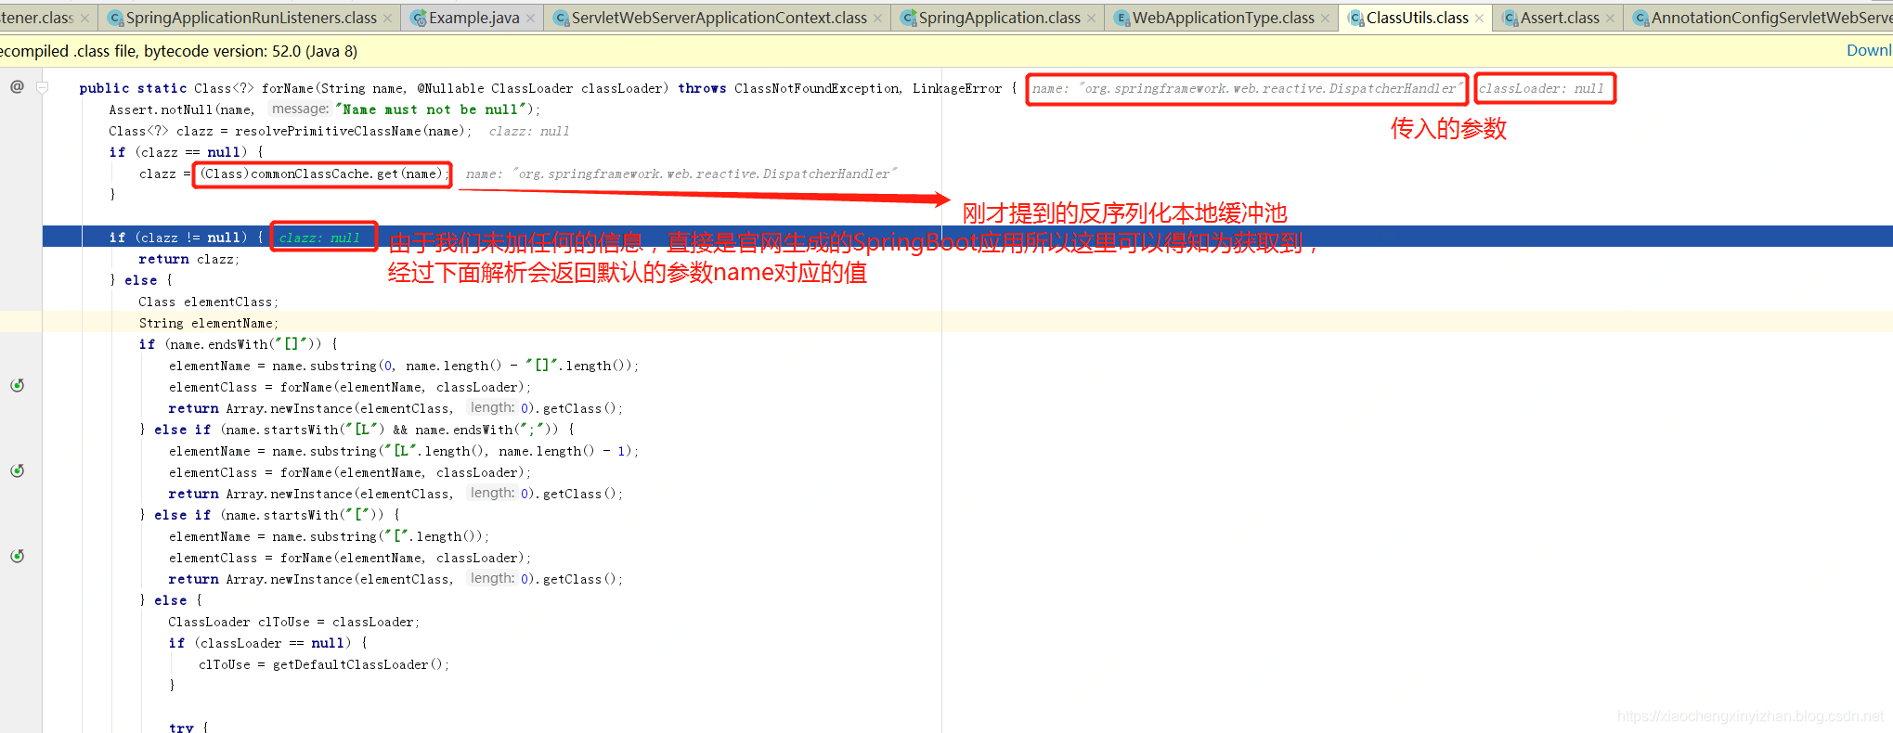
Task: Click the 'String elementName;' declaration
Action: (x=208, y=323)
